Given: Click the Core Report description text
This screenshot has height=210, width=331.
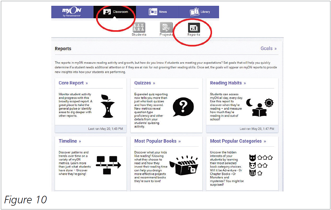Looking at the screenshot, I should (75, 105).
